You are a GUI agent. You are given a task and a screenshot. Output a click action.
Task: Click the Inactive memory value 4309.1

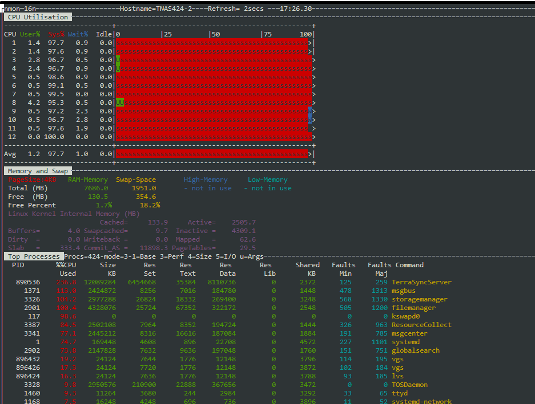244,231
